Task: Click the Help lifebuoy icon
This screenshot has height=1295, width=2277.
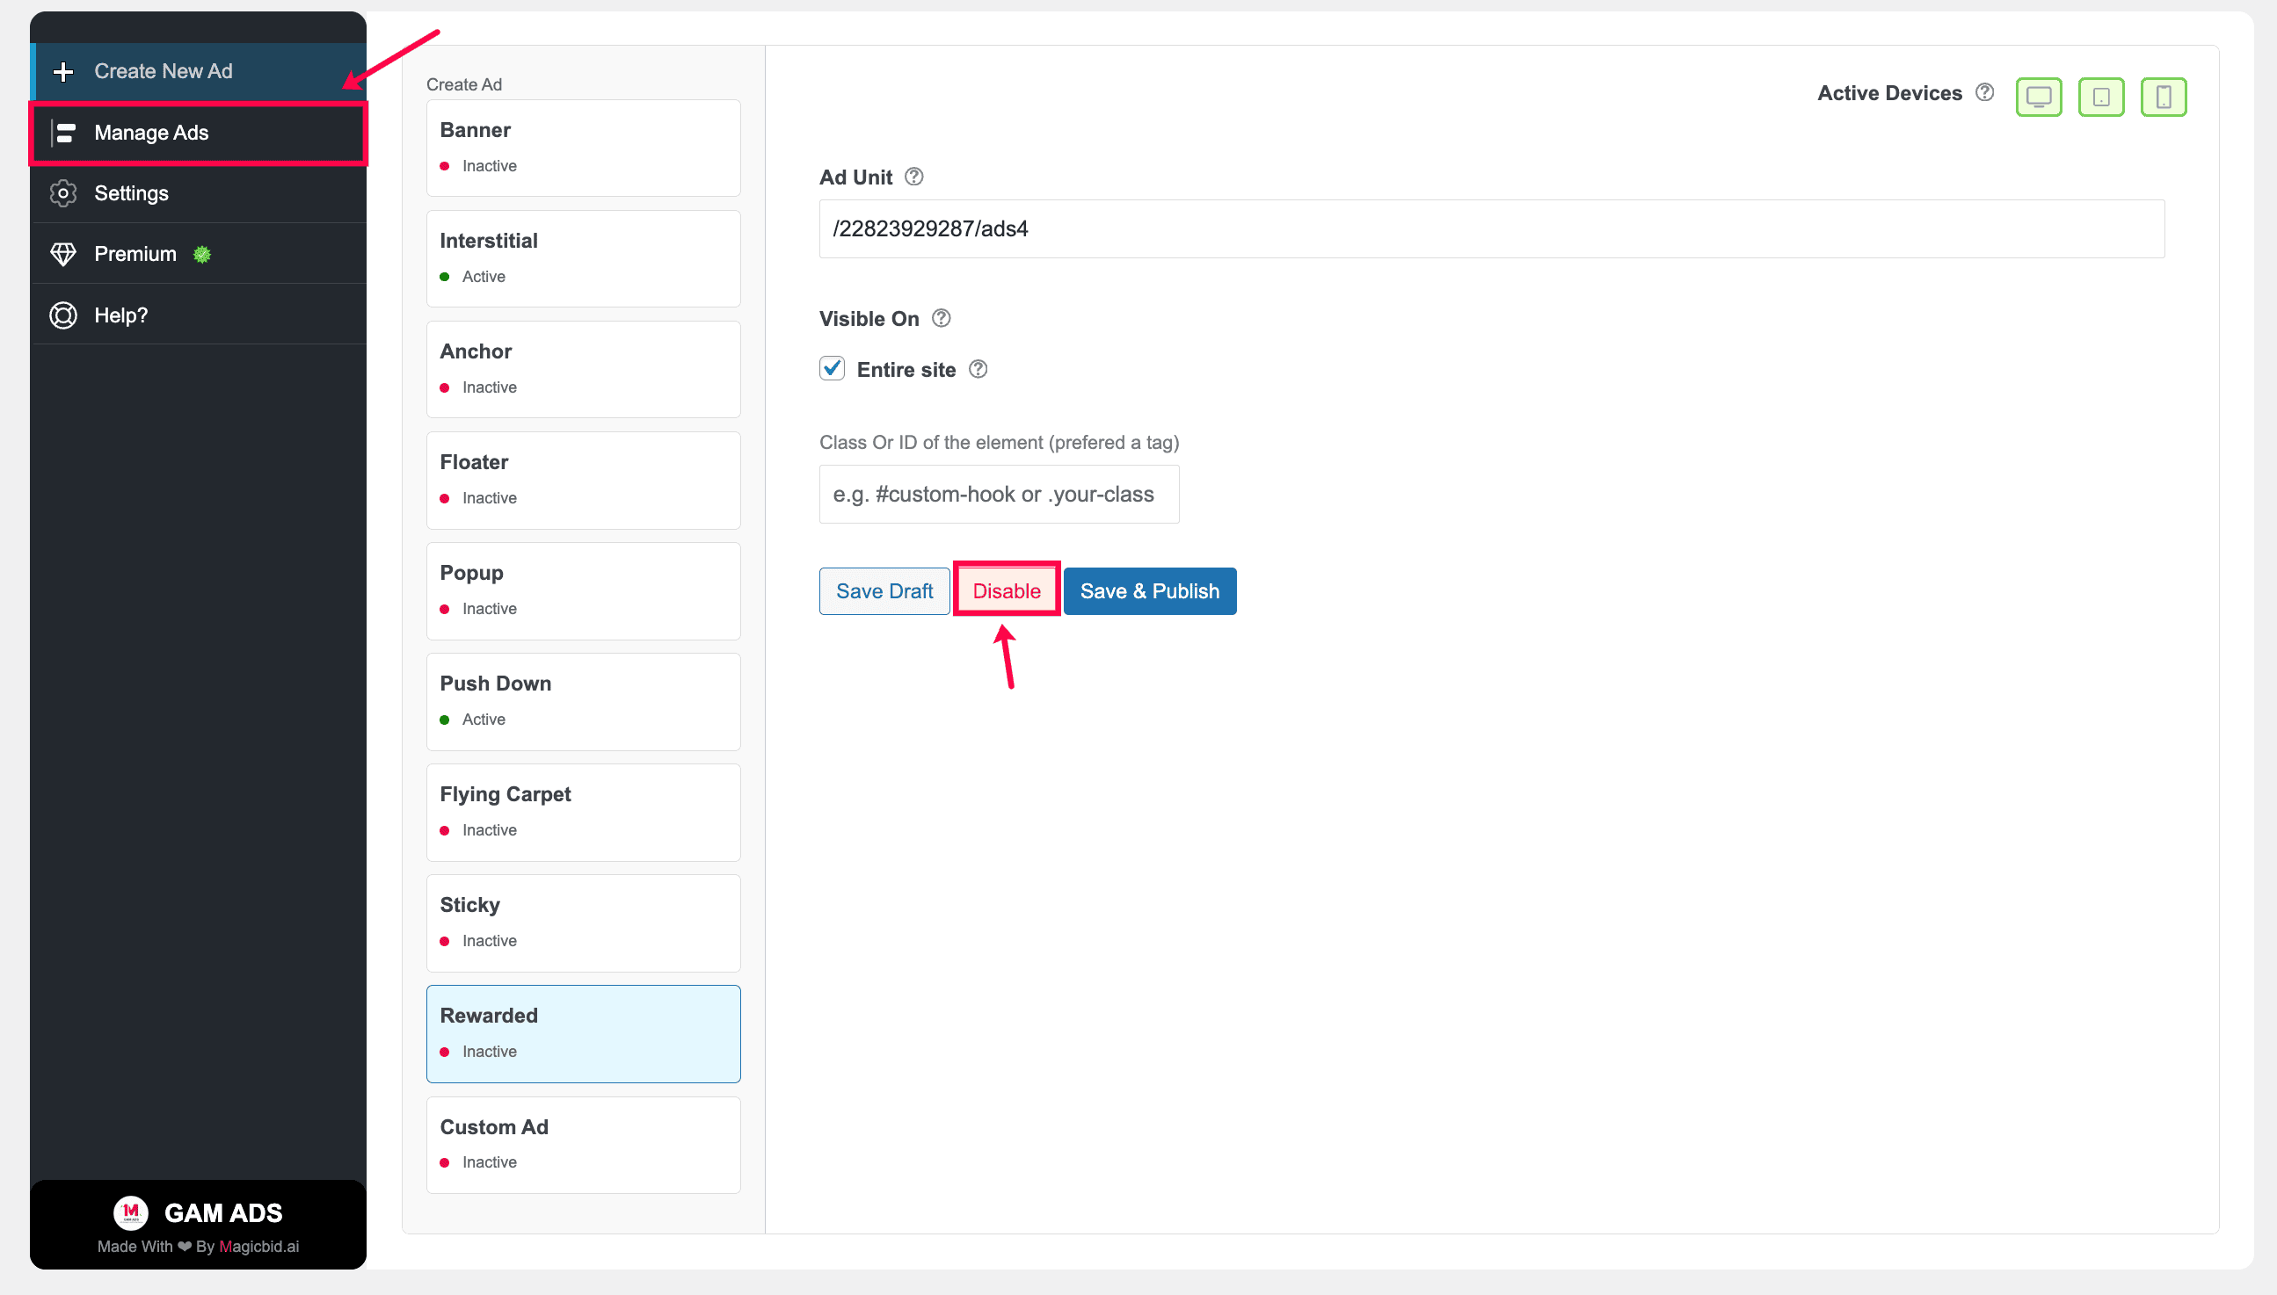Action: pyautogui.click(x=63, y=315)
